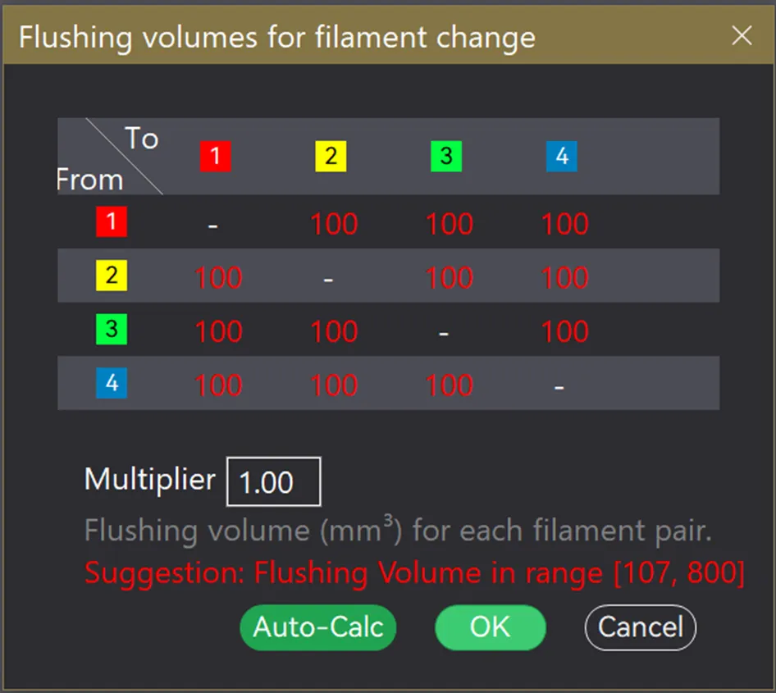Click the blue filament 4 row swatch

tap(112, 383)
